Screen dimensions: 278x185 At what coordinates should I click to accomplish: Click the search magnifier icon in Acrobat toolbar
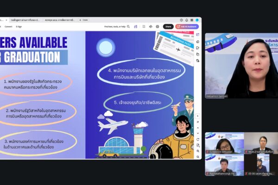click(x=128, y=26)
